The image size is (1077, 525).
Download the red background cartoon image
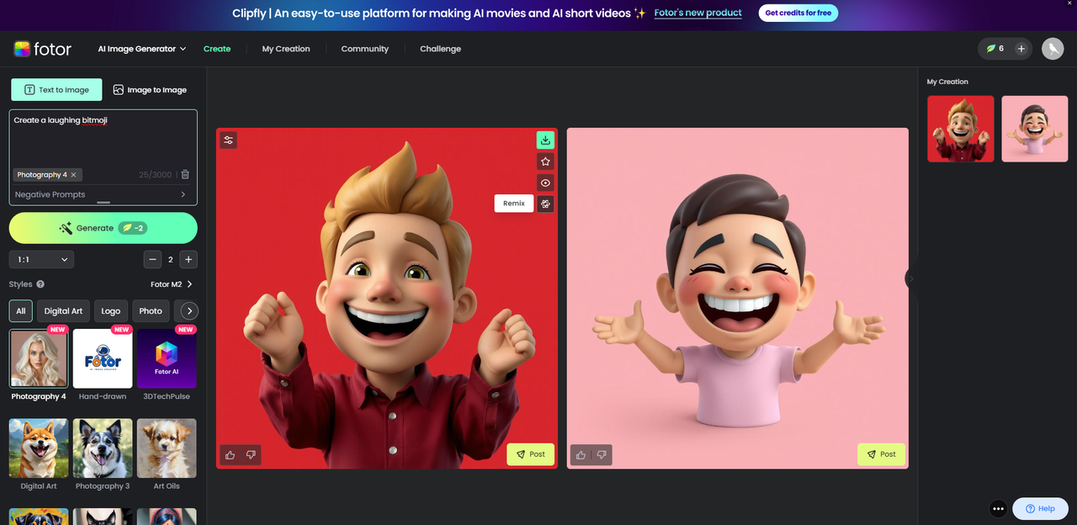click(x=545, y=141)
